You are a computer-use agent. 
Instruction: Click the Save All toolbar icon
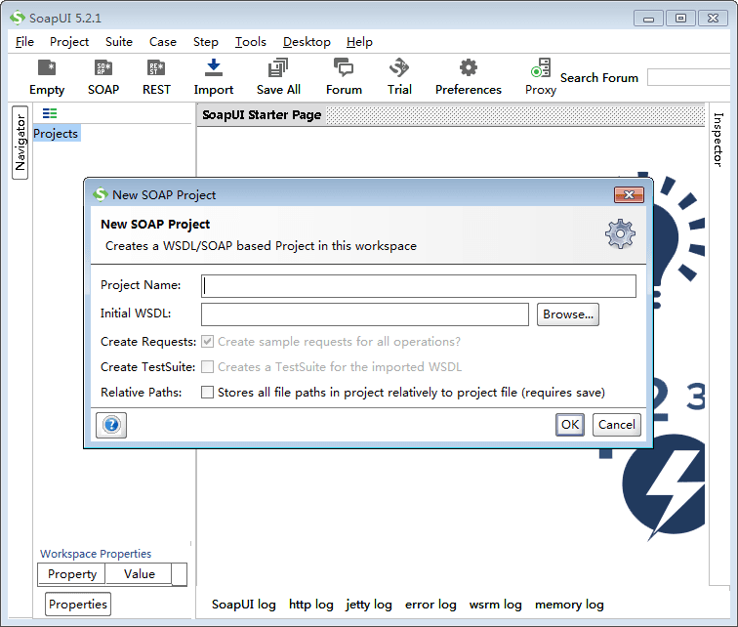278,68
